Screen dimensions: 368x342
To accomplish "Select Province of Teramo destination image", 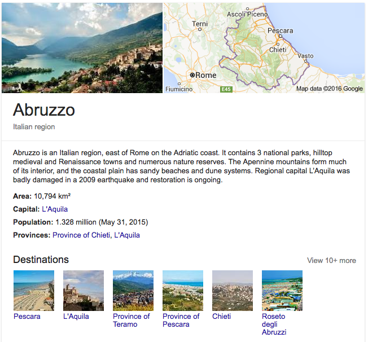I will (x=133, y=291).
